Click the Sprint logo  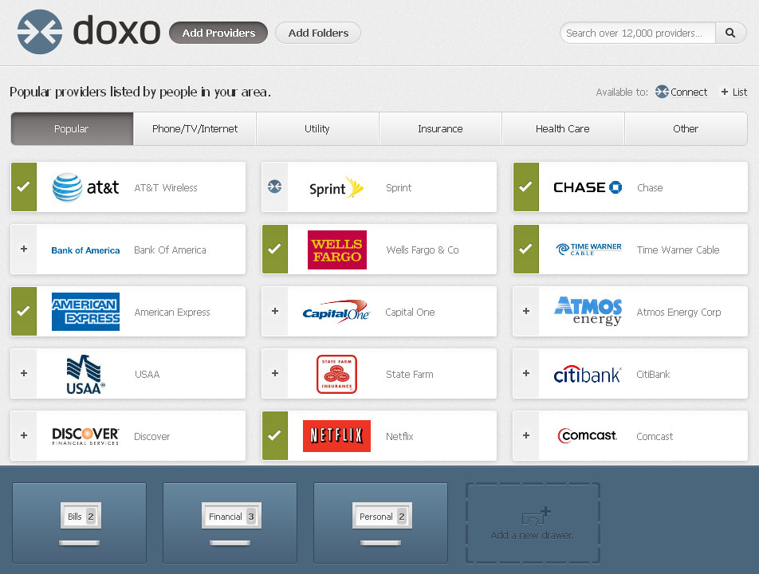click(x=336, y=188)
